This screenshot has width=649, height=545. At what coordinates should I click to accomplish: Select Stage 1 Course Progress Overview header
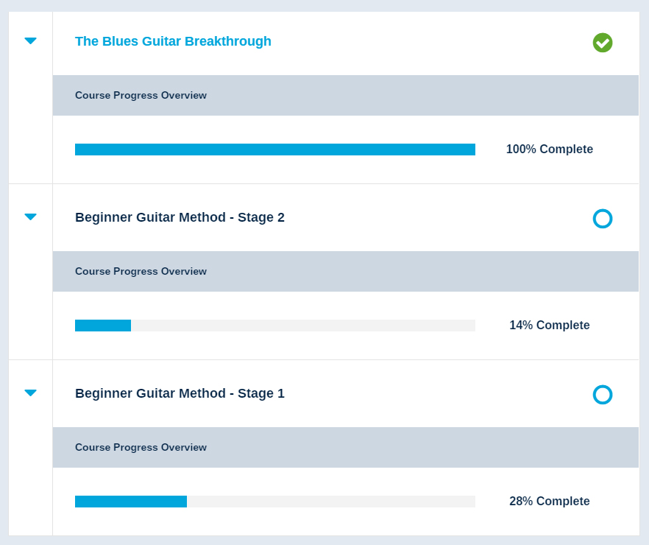[x=346, y=447]
